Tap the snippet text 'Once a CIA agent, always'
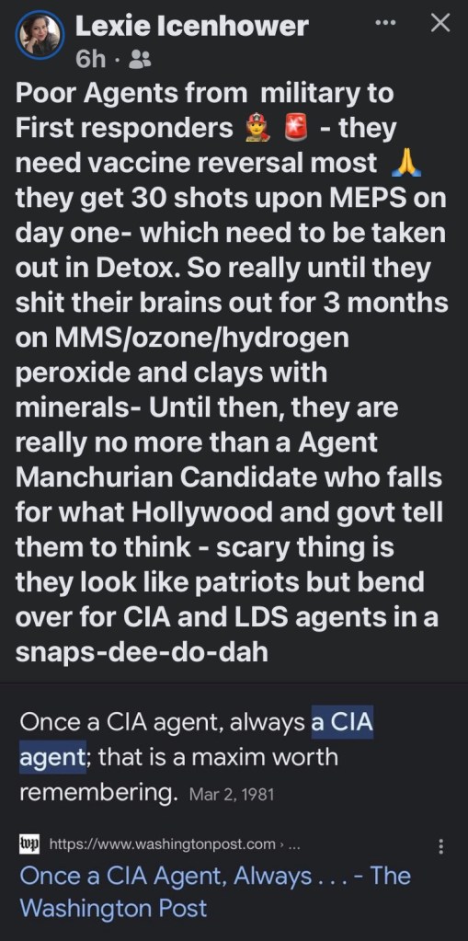The height and width of the screenshot is (941, 468). (x=163, y=723)
